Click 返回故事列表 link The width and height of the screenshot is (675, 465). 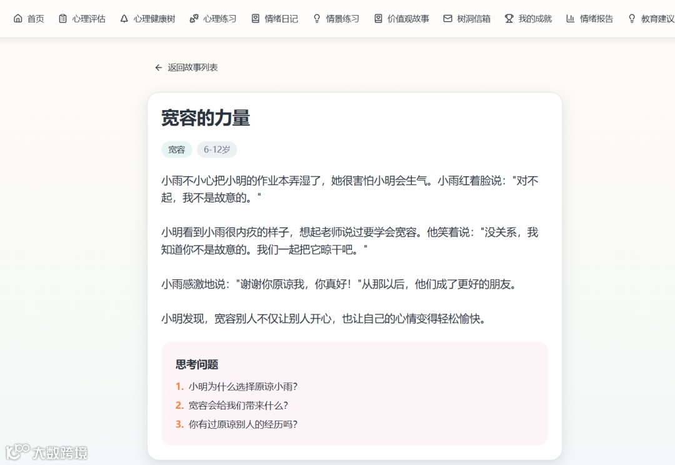click(x=186, y=67)
